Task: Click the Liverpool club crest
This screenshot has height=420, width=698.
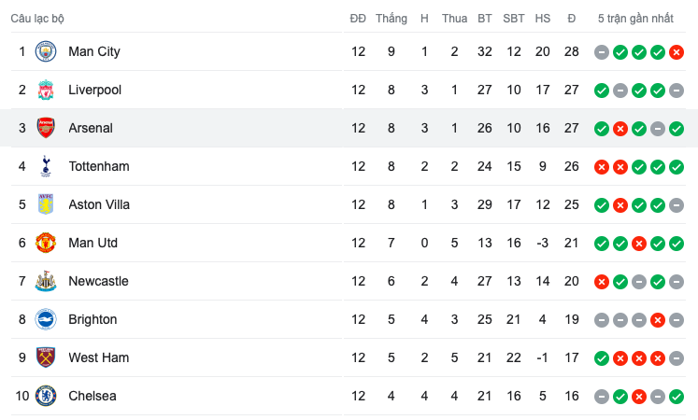Action: tap(46, 90)
